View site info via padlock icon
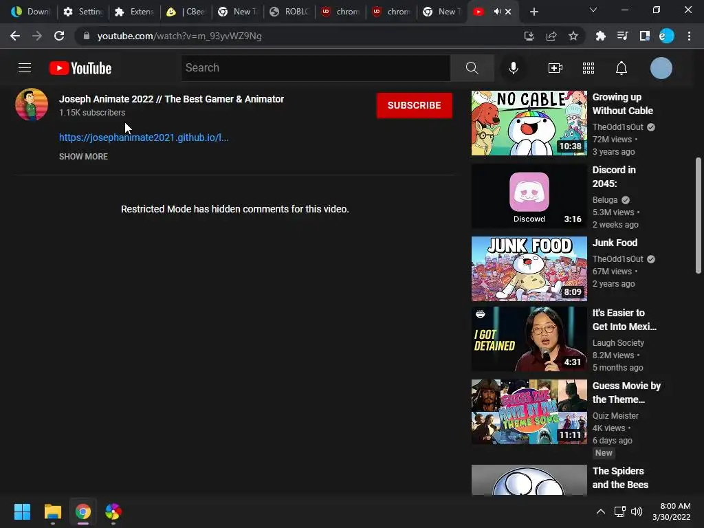704x528 pixels. (x=87, y=36)
